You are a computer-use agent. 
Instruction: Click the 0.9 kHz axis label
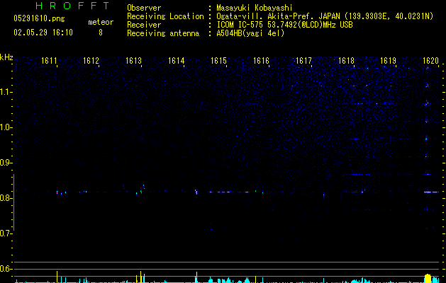(6, 163)
